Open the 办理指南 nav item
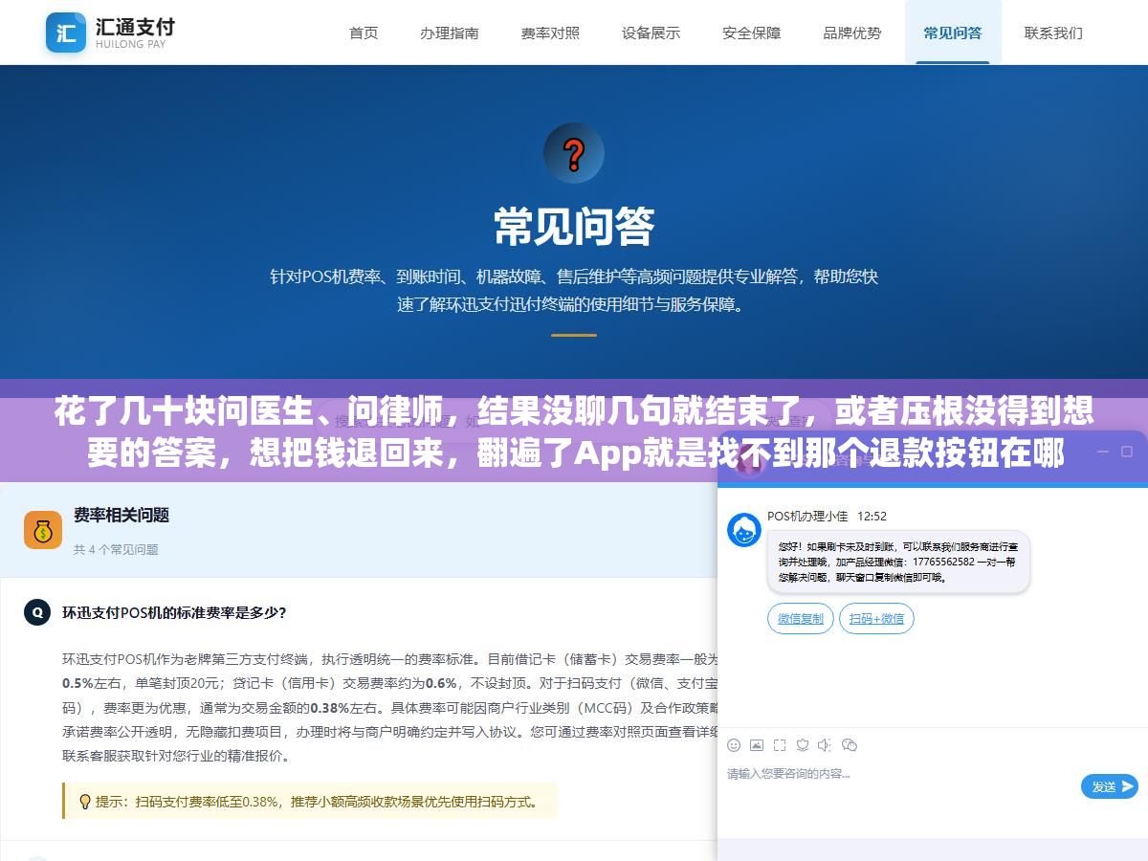Screen dimensions: 1148x861 point(449,33)
